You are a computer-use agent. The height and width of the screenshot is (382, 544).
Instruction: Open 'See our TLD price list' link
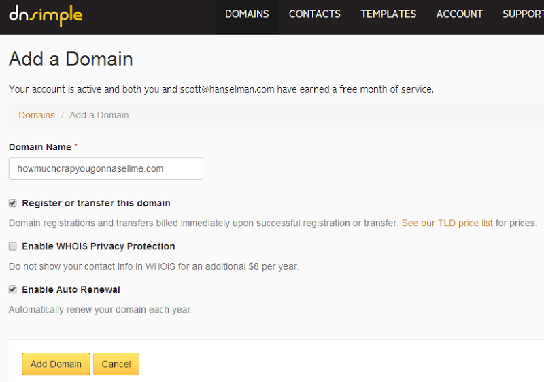tap(447, 223)
